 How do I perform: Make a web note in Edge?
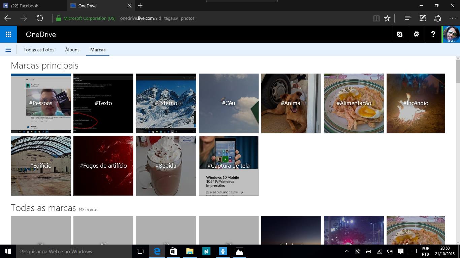tap(423, 18)
